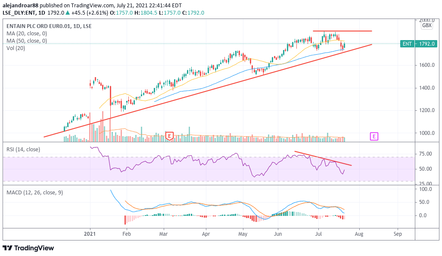Click the 1200.0 price axis label
The image size is (442, 256).
(427, 110)
